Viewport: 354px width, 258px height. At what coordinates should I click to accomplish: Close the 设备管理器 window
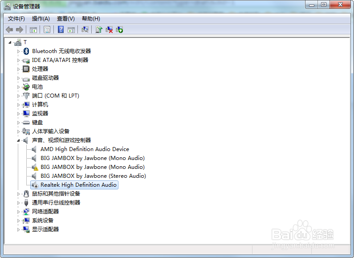click(340, 5)
